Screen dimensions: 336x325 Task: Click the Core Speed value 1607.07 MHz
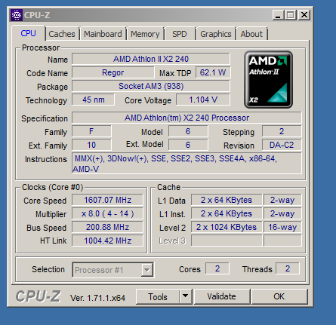coord(107,200)
